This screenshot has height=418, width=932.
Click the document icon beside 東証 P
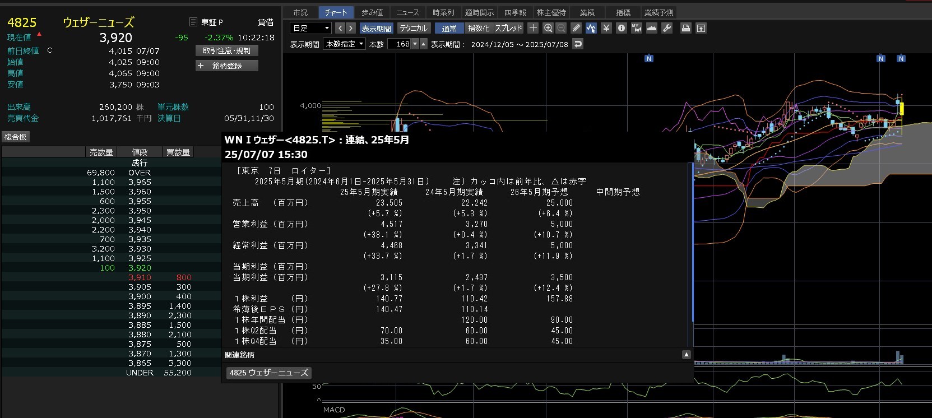193,22
